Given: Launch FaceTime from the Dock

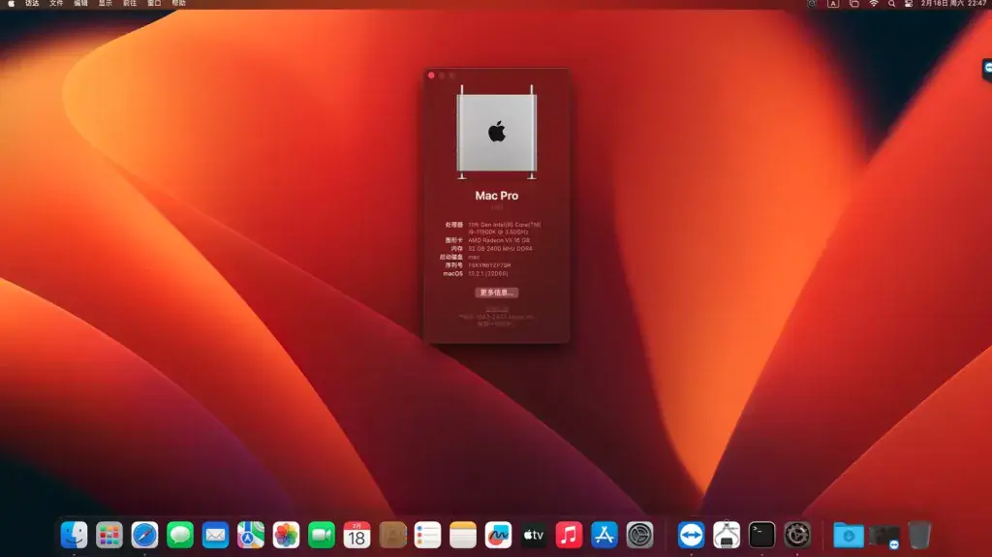Looking at the screenshot, I should 322,535.
